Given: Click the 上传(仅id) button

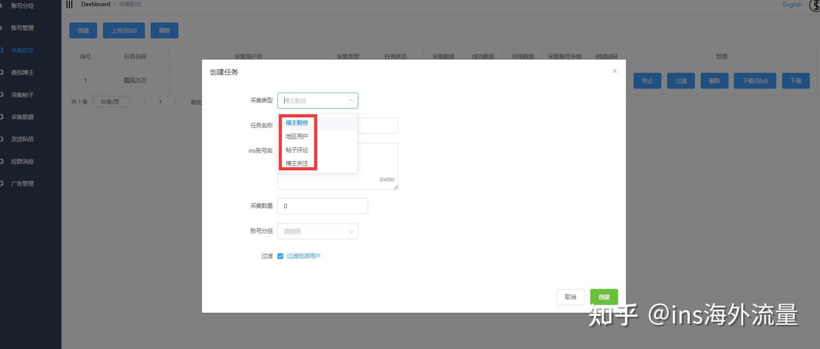Looking at the screenshot, I should point(124,31).
